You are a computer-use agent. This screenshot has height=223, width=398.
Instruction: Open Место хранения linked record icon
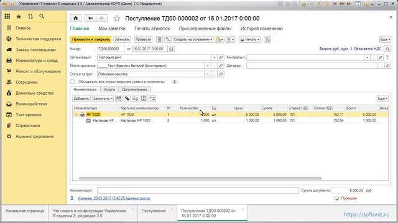pos(221,66)
